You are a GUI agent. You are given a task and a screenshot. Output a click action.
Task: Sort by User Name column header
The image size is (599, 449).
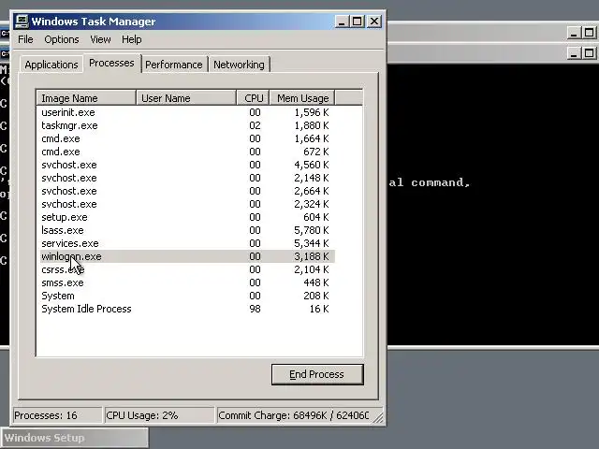[186, 98]
